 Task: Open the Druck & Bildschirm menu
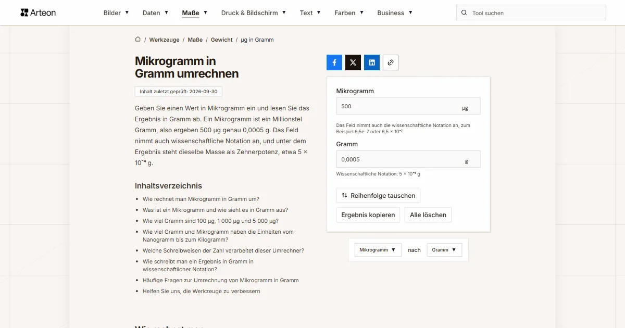pyautogui.click(x=254, y=13)
